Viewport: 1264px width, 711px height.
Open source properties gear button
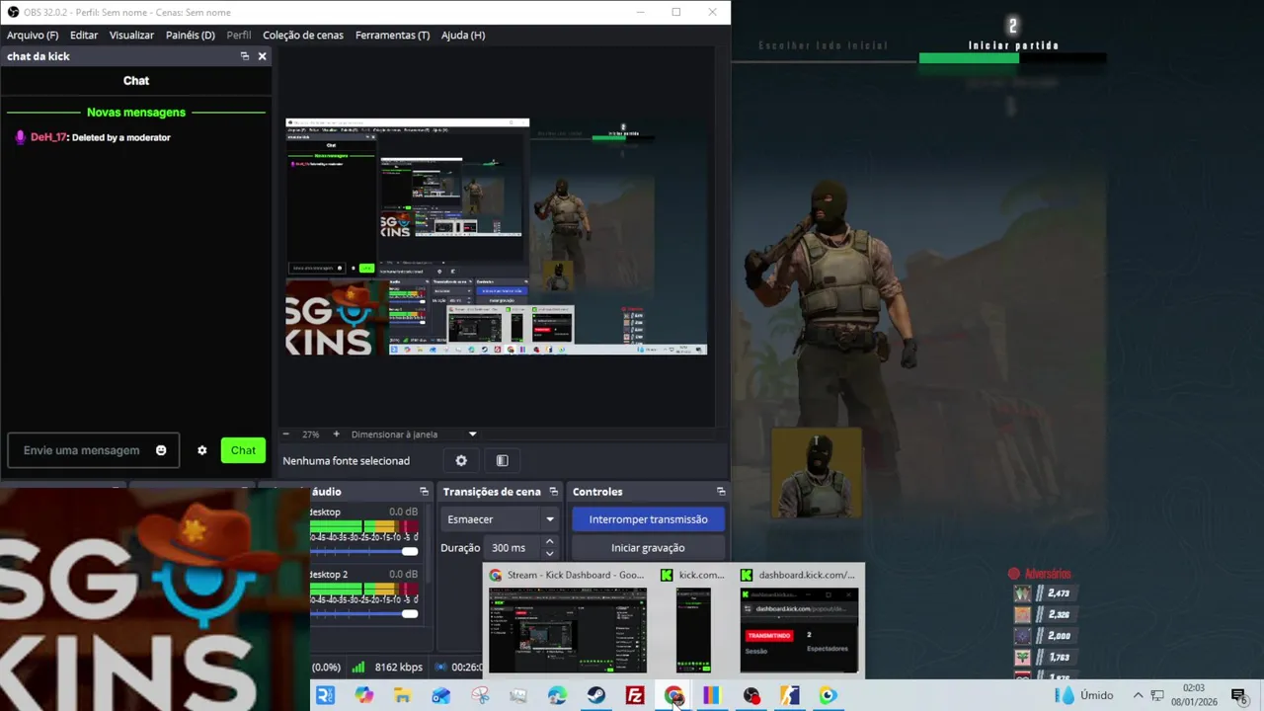tap(461, 460)
